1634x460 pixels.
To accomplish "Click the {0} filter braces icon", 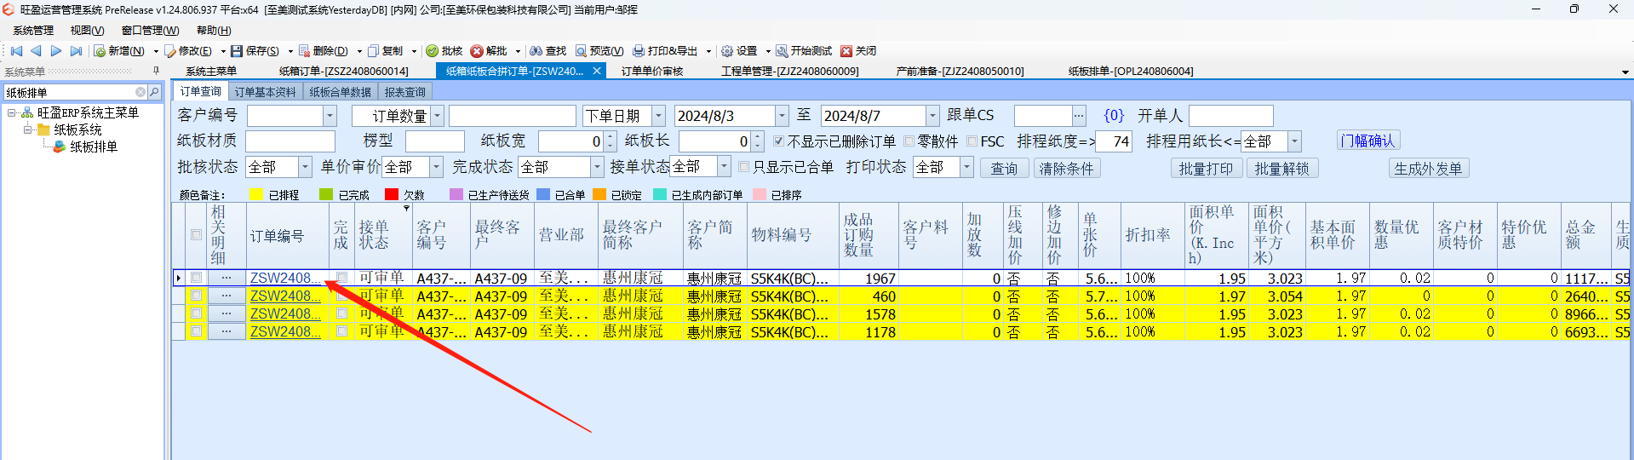I will [1114, 115].
